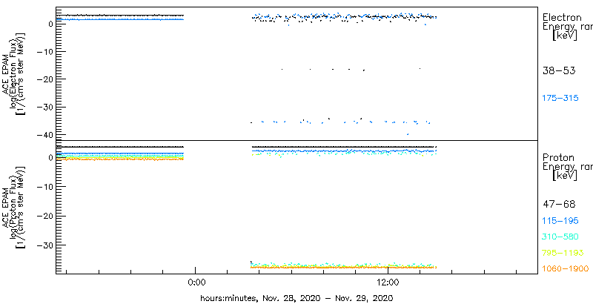The height and width of the screenshot is (304, 593).
Task: Click the hours:minutes date range caption
Action: coord(296,298)
